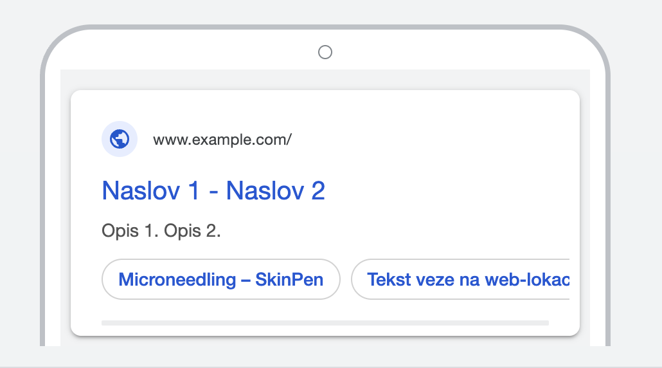Viewport: 662px width, 368px height.
Task: Click the blue globe favicon icon
Action: pyautogui.click(x=120, y=139)
